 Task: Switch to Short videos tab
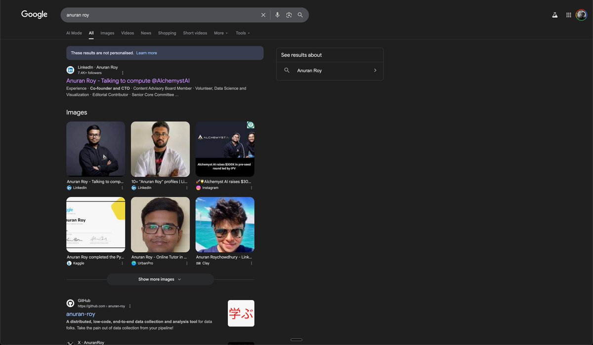point(195,33)
